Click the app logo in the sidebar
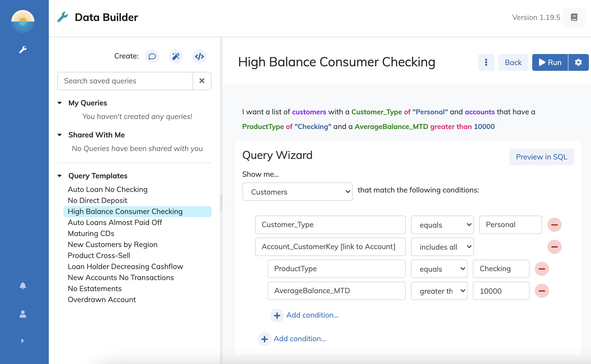Screen dimensions: 591x364 23,21
